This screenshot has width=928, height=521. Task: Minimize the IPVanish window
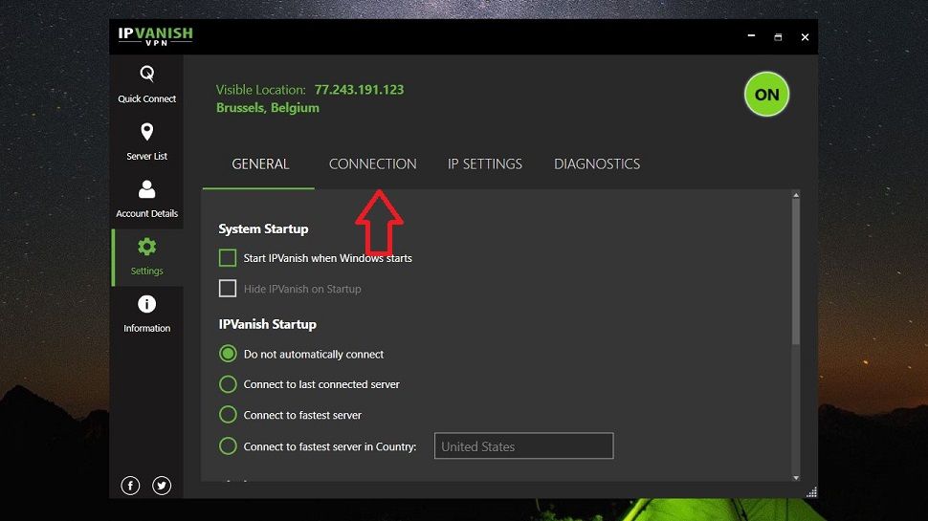tap(751, 36)
